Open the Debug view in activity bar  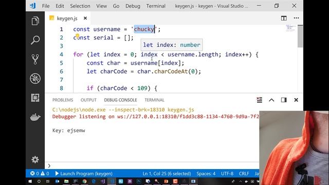tap(35, 79)
